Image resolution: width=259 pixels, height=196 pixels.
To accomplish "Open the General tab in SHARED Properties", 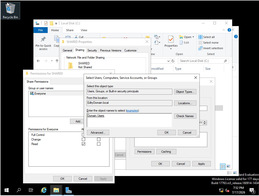I will pyautogui.click(x=67, y=50).
